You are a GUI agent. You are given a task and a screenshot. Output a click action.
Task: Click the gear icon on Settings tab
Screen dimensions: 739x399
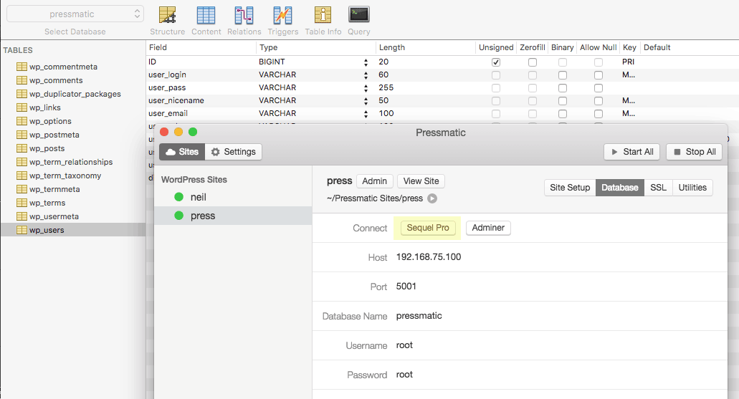[x=215, y=152]
